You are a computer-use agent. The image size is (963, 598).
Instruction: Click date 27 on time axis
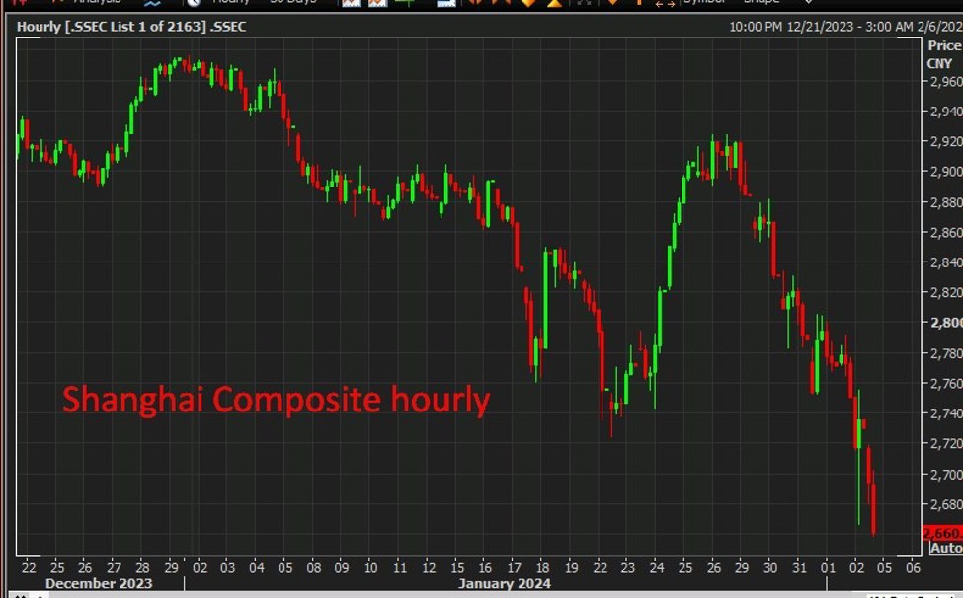point(114,567)
